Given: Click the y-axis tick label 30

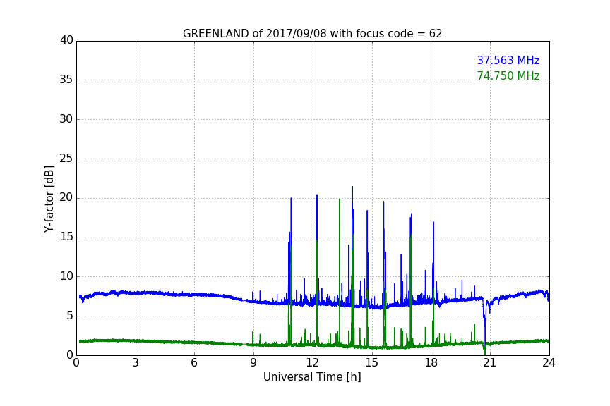Looking at the screenshot, I should click(x=66, y=119).
